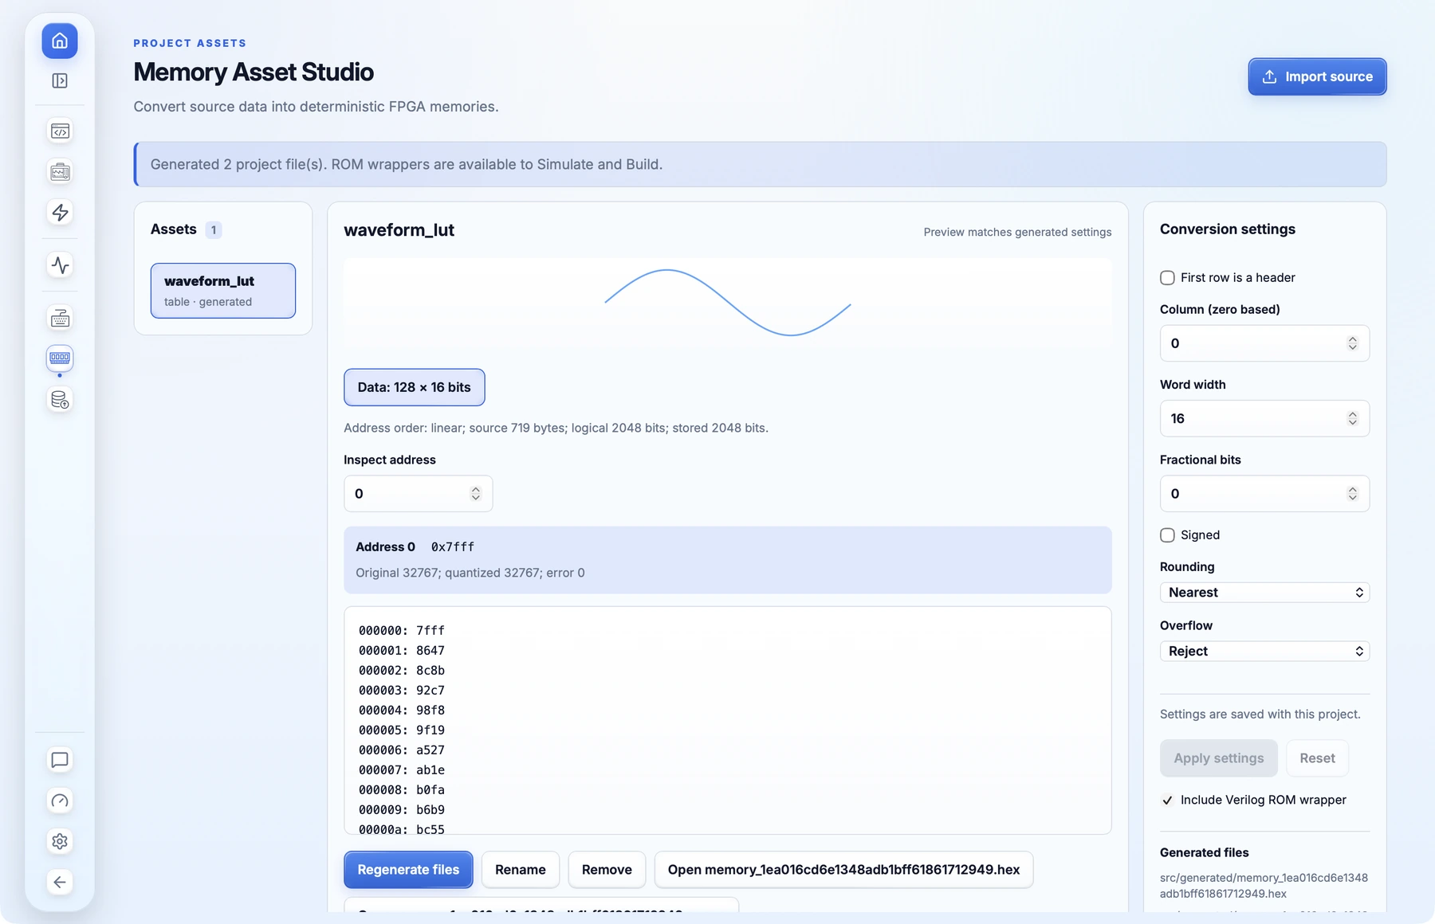This screenshot has height=924, width=1435.
Task: Click the hex line 000003: 92c7
Action: click(402, 691)
